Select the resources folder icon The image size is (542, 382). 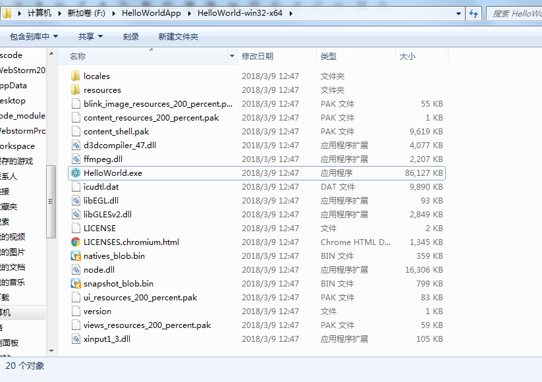click(x=75, y=90)
